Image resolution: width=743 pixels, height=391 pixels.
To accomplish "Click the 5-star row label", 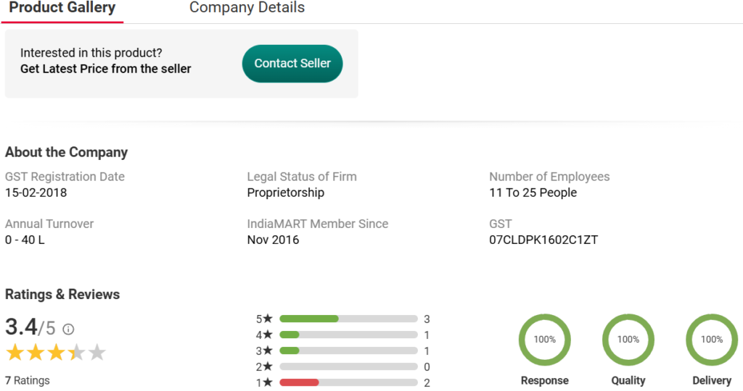I will click(x=264, y=319).
